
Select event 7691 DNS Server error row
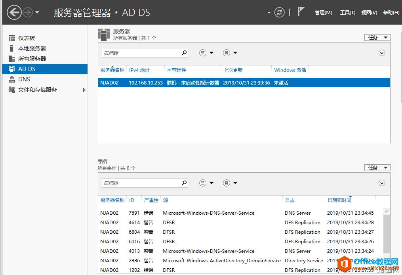[x=240, y=213]
